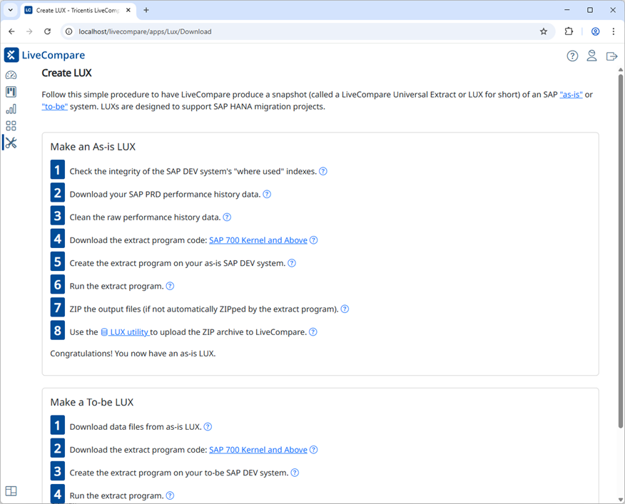The height and width of the screenshot is (504, 625).
Task: Click the page vertical scrollbar thumb
Action: point(621,251)
